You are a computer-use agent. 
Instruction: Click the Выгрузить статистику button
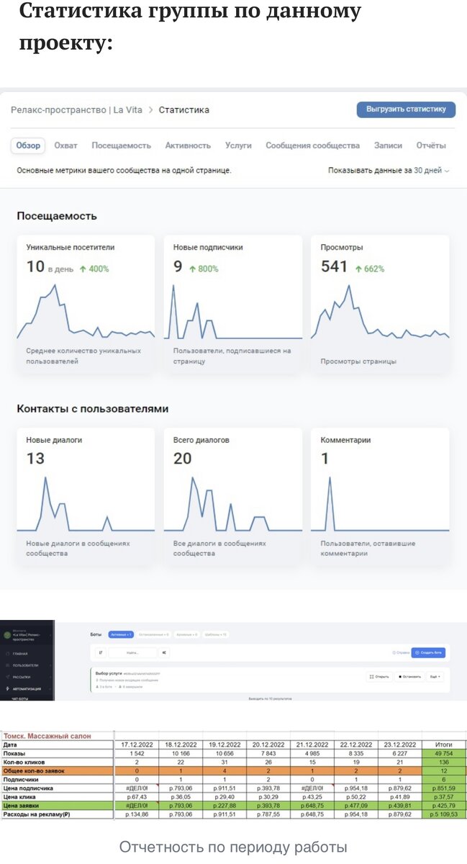[406, 109]
